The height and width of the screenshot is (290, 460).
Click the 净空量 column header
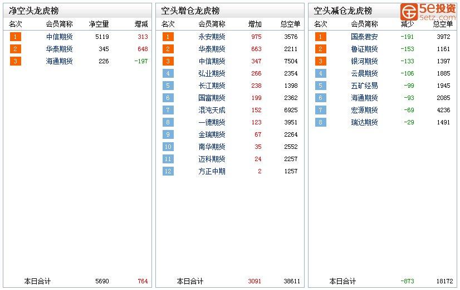(x=99, y=24)
